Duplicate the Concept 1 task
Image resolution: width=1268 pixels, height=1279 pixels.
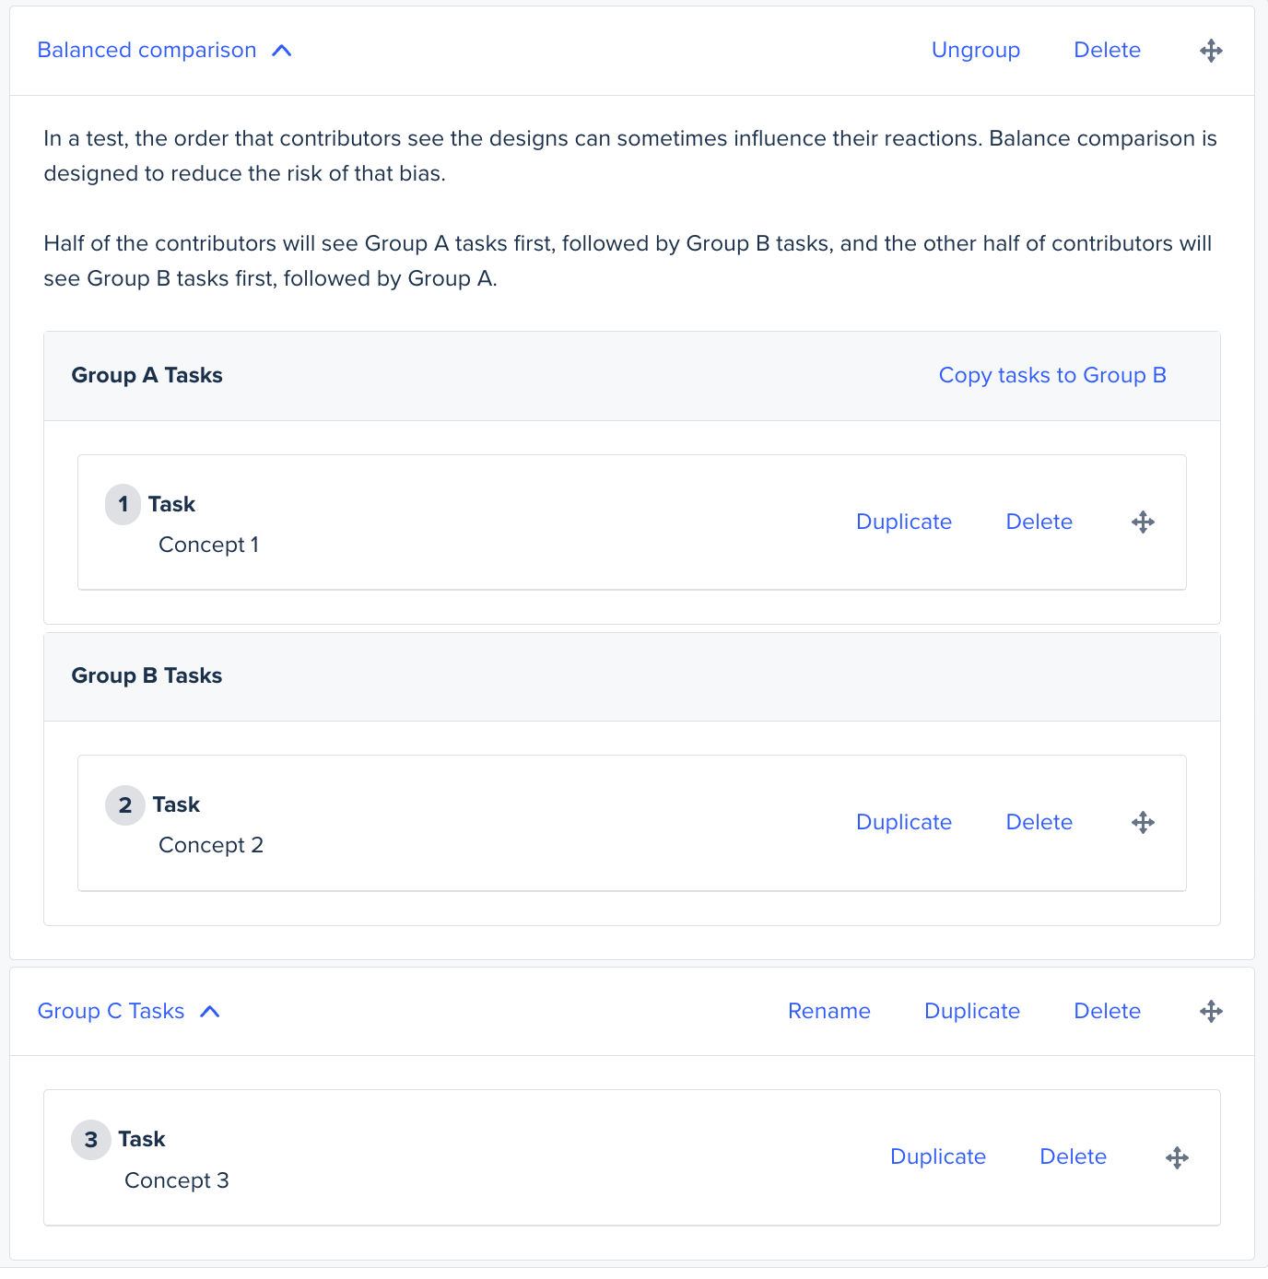[x=904, y=522]
